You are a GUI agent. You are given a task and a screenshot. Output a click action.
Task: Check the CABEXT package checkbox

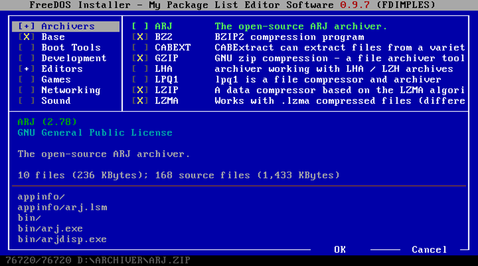(x=140, y=47)
